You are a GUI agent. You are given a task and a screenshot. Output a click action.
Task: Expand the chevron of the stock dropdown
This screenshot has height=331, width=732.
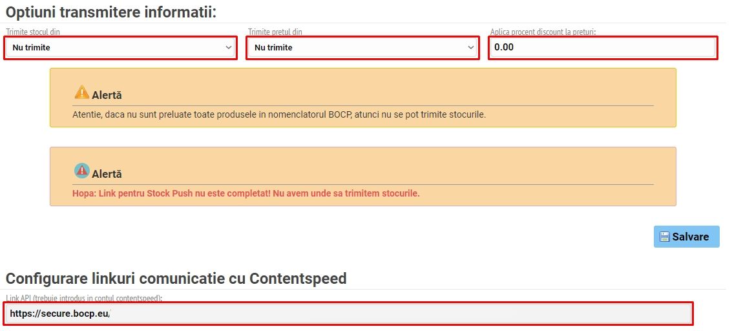tap(229, 48)
